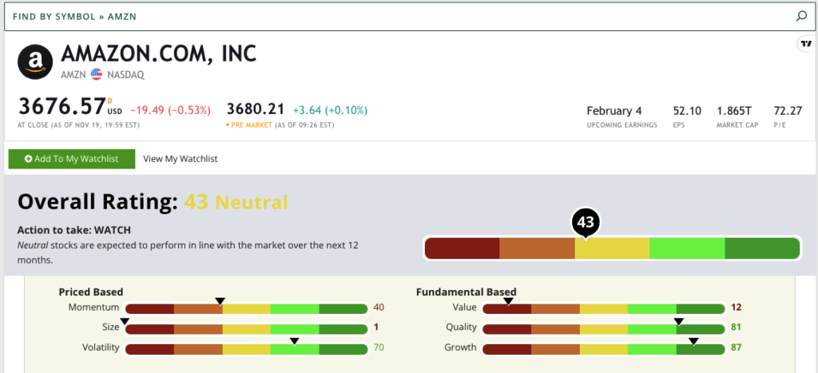
Task: Click the -19.49 (-0.53%) change value
Action: 170,110
